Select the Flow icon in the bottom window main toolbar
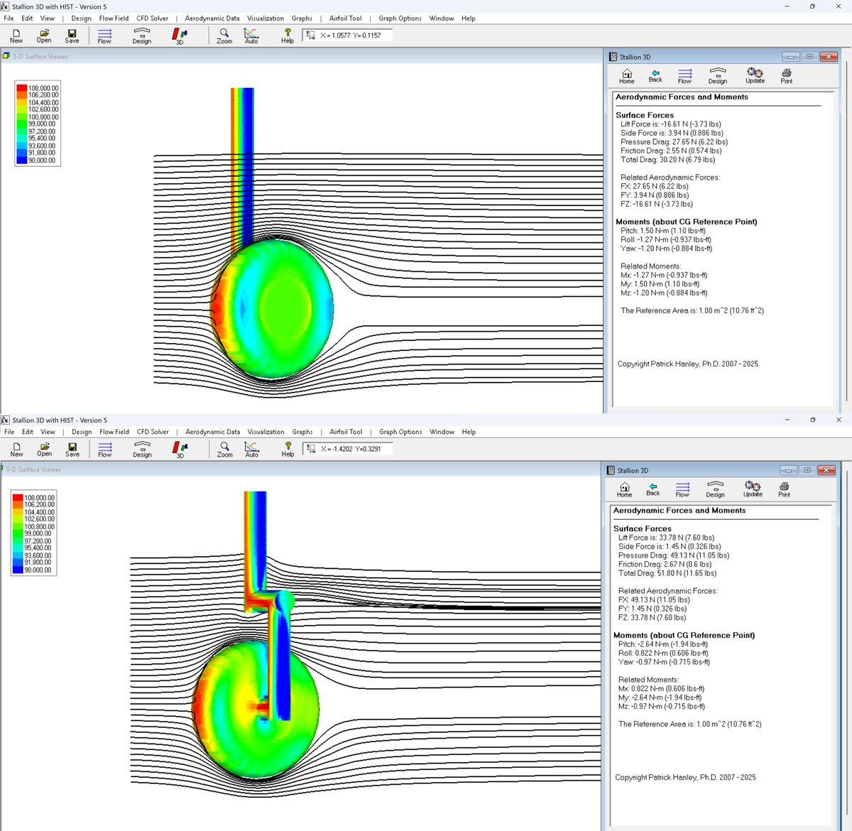Screen dimensions: 852x831 [105, 449]
